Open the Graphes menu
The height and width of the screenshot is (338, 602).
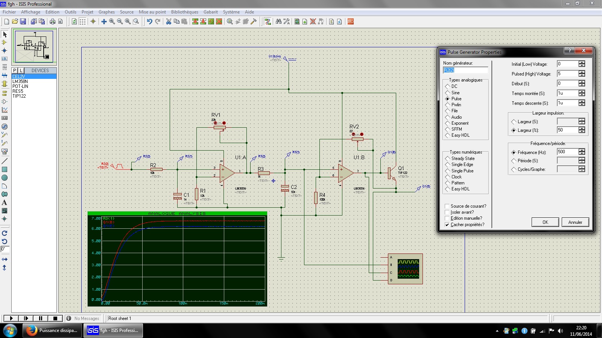106,12
